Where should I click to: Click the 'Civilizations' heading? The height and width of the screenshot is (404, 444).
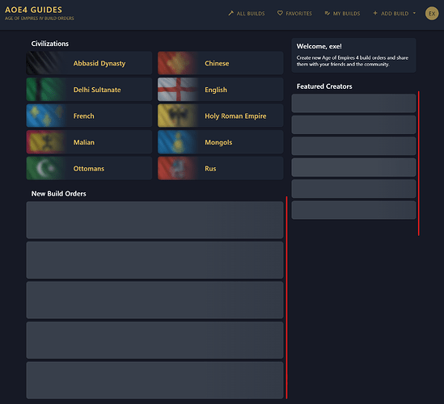click(x=50, y=44)
